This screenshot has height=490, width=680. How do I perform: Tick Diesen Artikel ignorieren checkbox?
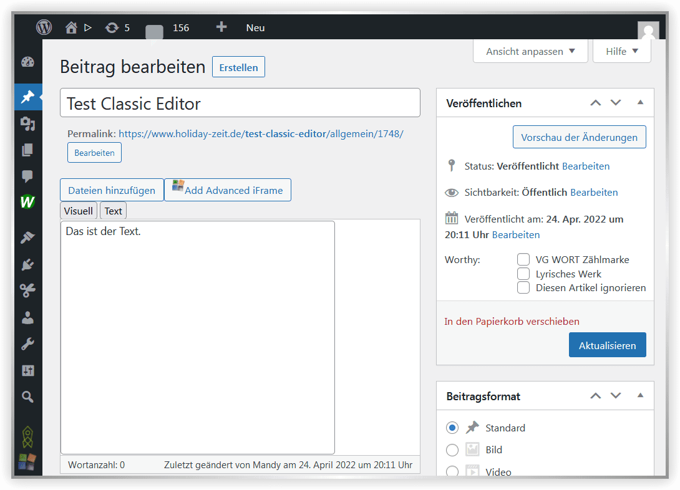pos(523,287)
